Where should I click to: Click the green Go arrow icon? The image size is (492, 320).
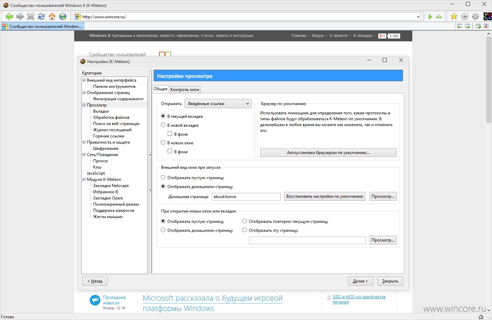pos(430,17)
